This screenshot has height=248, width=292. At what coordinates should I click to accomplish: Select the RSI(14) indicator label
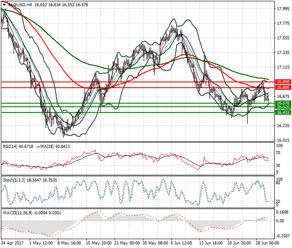10,147
